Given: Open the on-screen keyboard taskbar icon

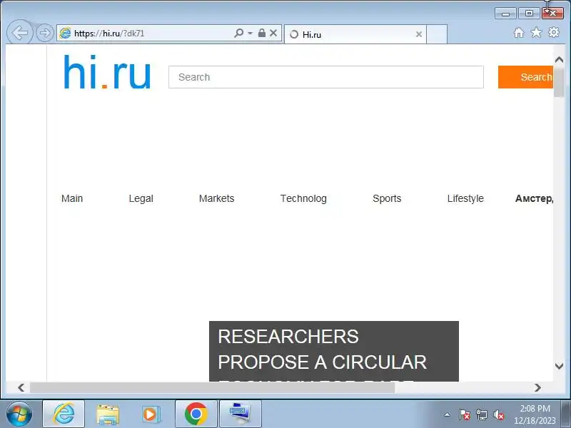Looking at the screenshot, I should click(240, 414).
